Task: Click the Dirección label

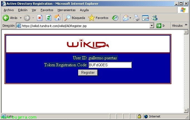Action: pyautogui.click(x=8, y=26)
